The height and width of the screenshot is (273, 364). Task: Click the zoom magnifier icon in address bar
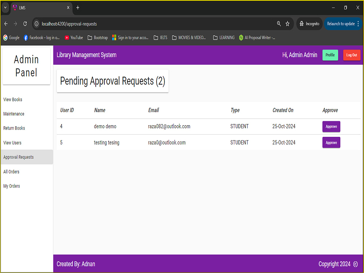click(x=279, y=24)
